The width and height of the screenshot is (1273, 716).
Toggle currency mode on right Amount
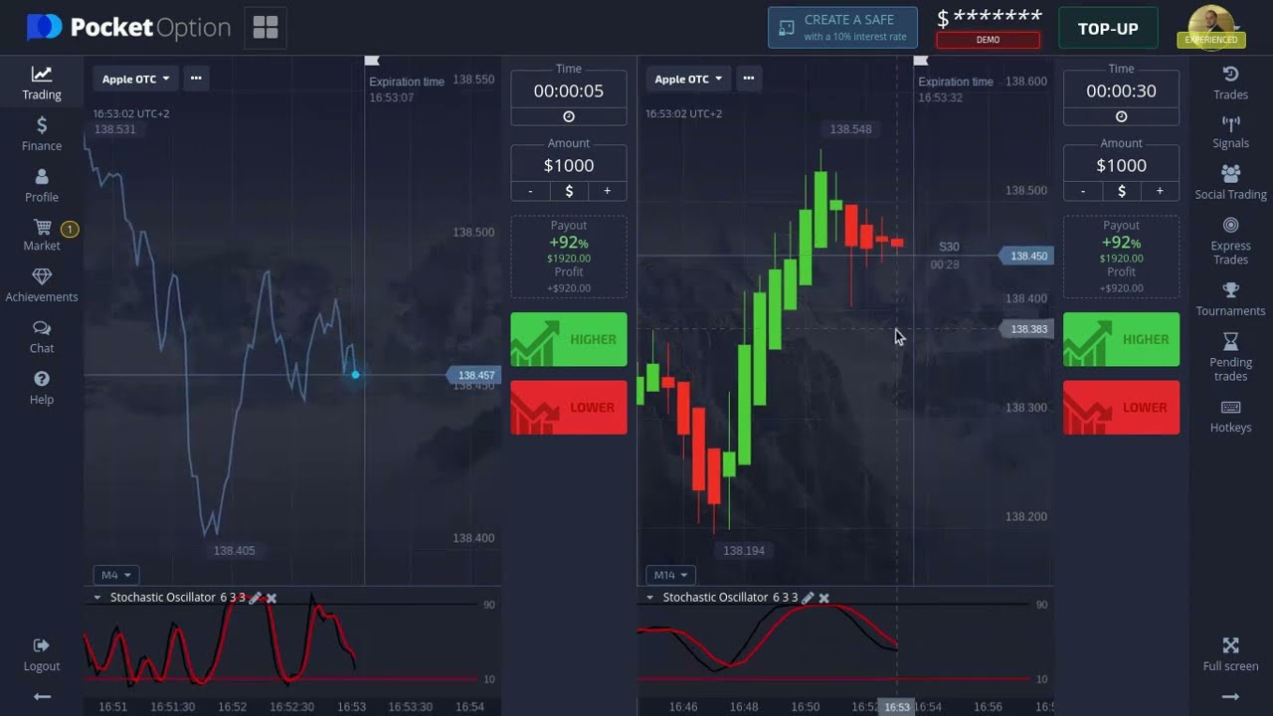pyautogui.click(x=1121, y=191)
